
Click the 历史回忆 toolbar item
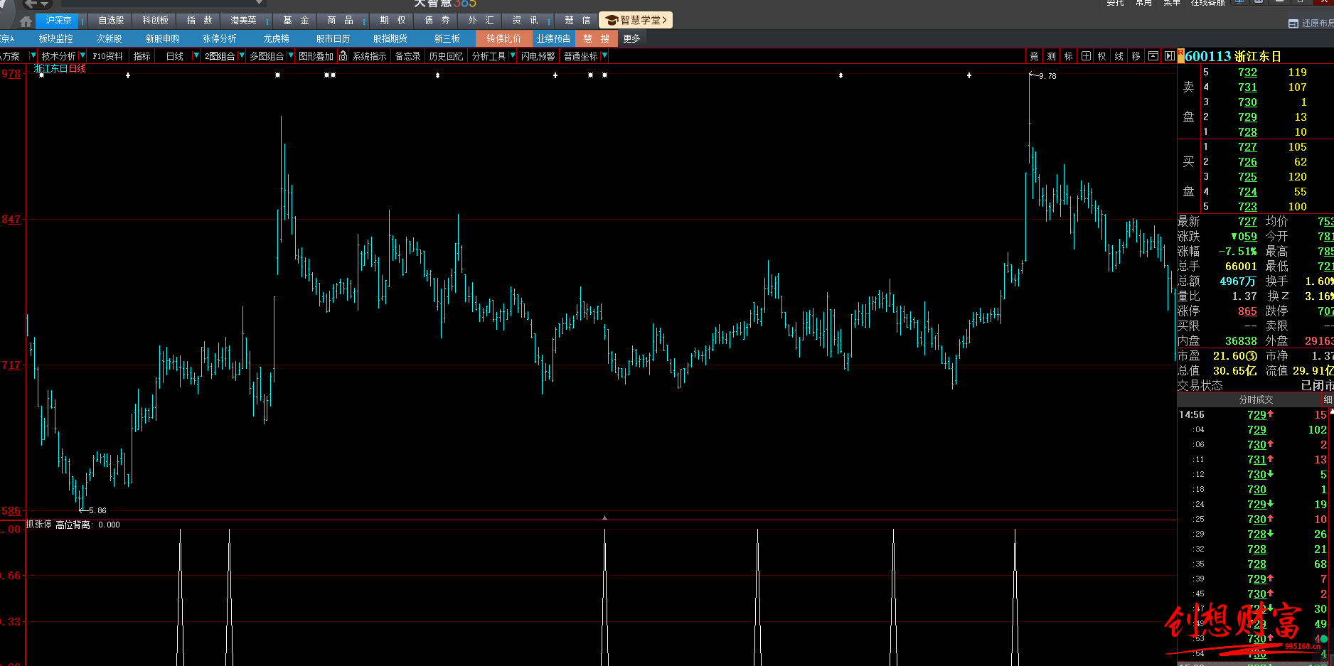(447, 56)
